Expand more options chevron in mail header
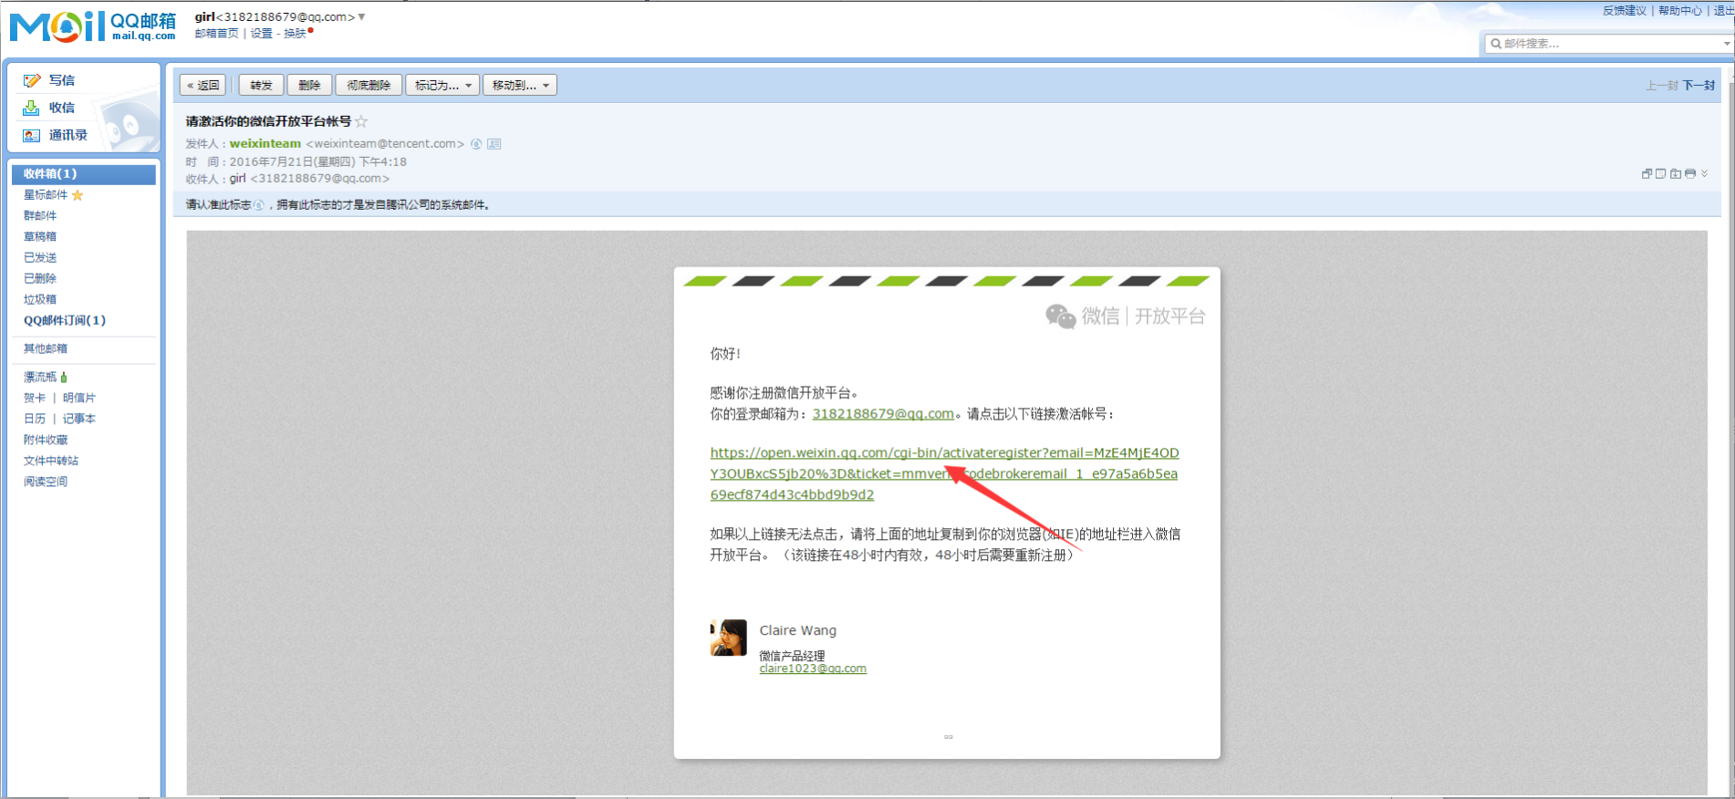 1704,173
